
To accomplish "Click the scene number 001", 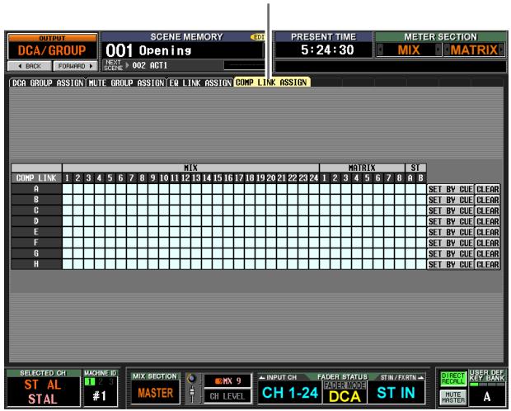I will tap(119, 50).
